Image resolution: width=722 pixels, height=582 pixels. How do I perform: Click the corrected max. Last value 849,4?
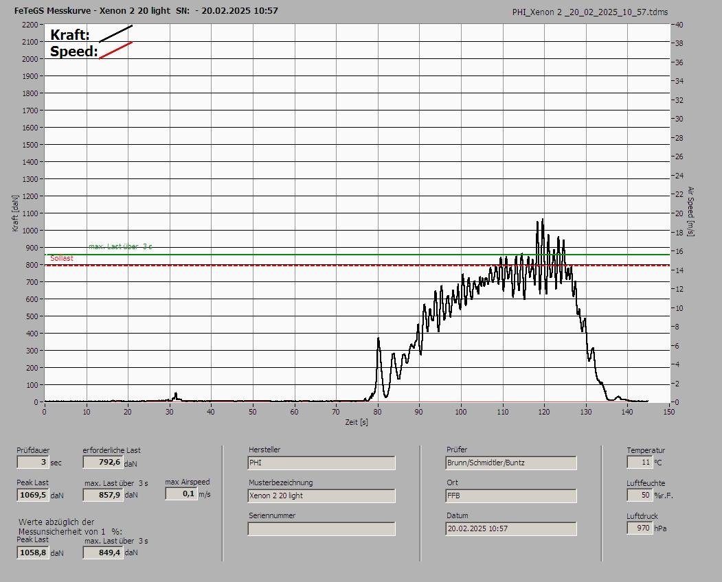[x=102, y=552]
